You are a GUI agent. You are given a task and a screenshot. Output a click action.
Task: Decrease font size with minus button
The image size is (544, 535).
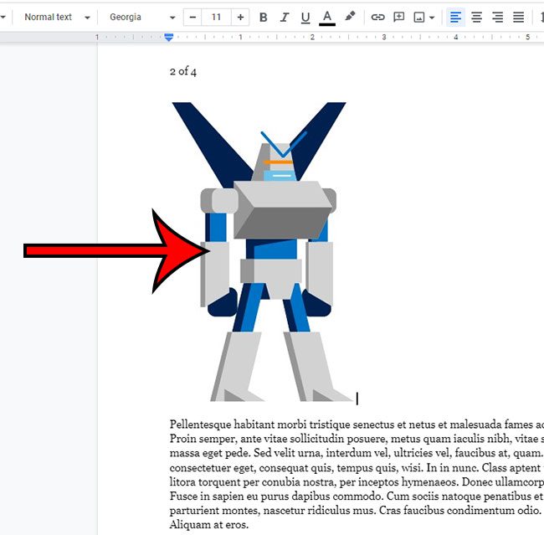(193, 17)
